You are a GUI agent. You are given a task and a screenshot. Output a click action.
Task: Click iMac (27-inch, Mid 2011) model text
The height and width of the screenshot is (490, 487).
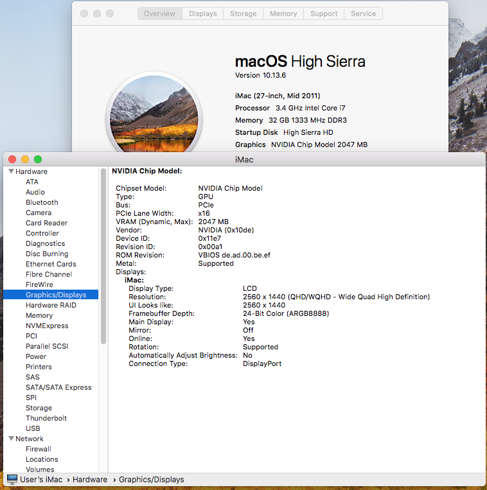click(278, 96)
